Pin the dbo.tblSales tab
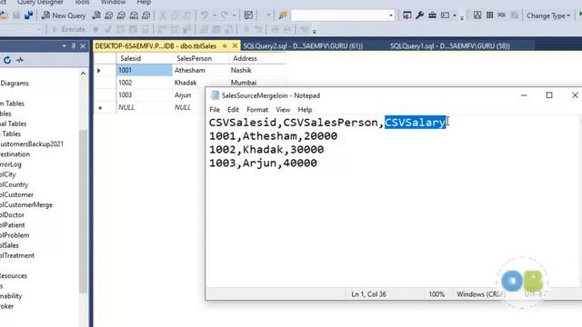 coord(225,46)
